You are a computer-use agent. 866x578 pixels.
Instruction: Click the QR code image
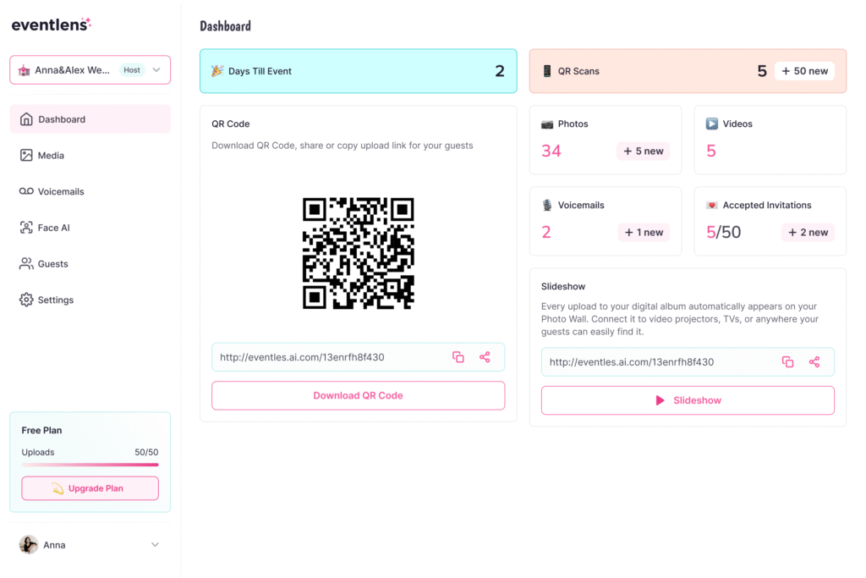coord(358,253)
